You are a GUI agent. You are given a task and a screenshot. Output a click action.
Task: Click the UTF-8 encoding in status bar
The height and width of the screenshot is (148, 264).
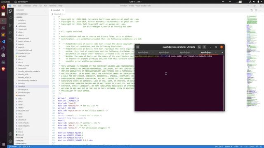click(x=236, y=147)
